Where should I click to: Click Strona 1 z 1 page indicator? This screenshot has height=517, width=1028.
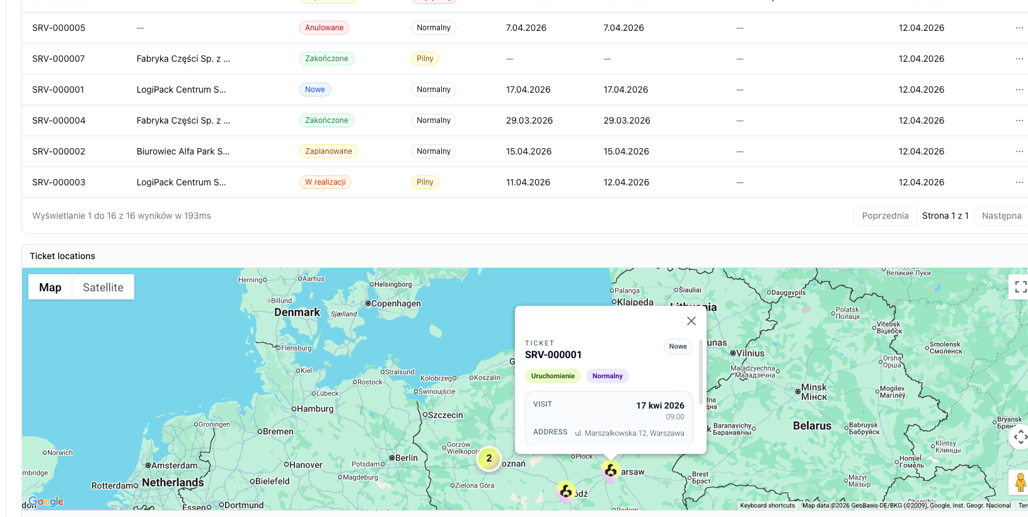coord(945,216)
